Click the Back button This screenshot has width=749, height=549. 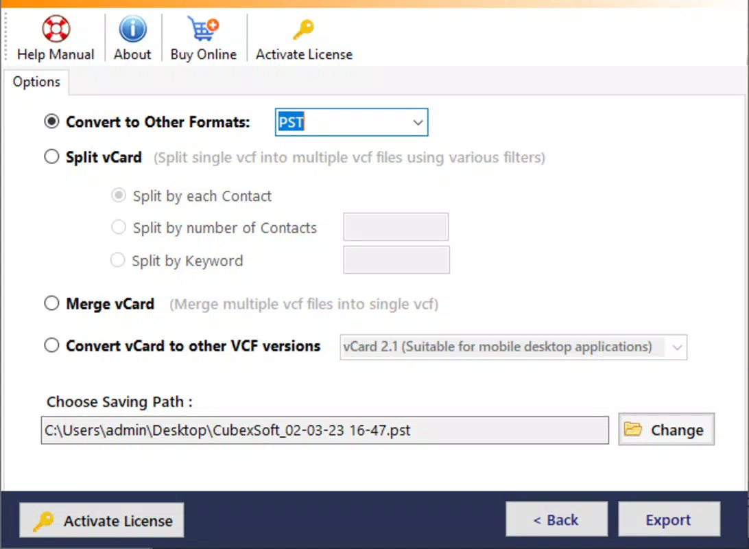557,519
